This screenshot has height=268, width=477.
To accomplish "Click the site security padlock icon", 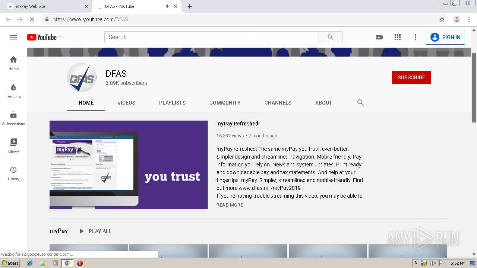I will tap(47, 19).
